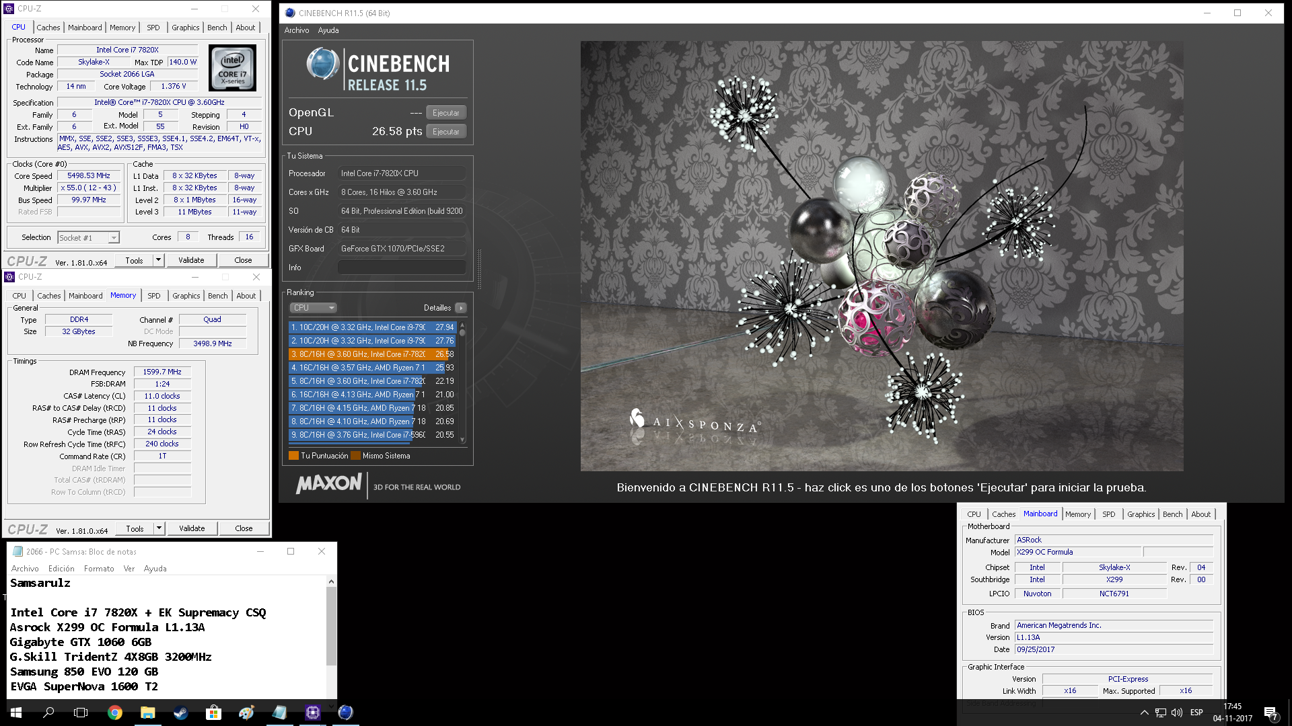Click the ranking list scrollbar
This screenshot has width=1292, height=726.
pyautogui.click(x=462, y=382)
